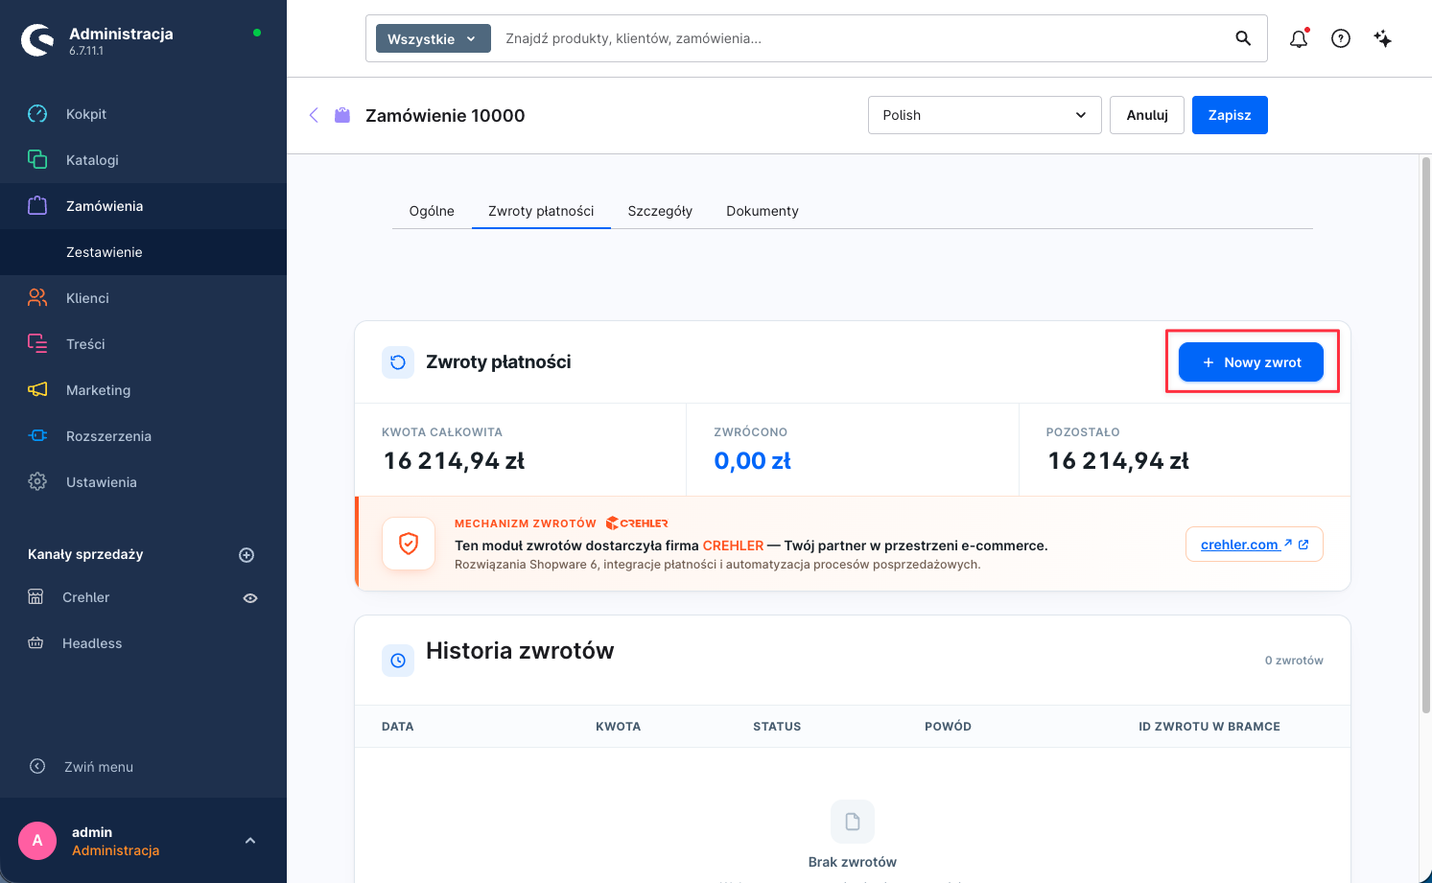Open help question mark icon

1341,38
